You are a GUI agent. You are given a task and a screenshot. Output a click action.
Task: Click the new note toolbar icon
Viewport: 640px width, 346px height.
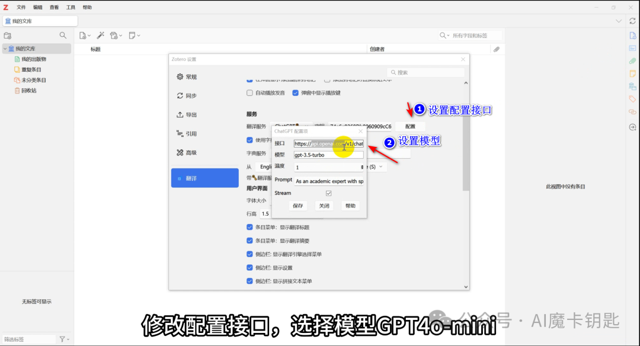(x=132, y=36)
